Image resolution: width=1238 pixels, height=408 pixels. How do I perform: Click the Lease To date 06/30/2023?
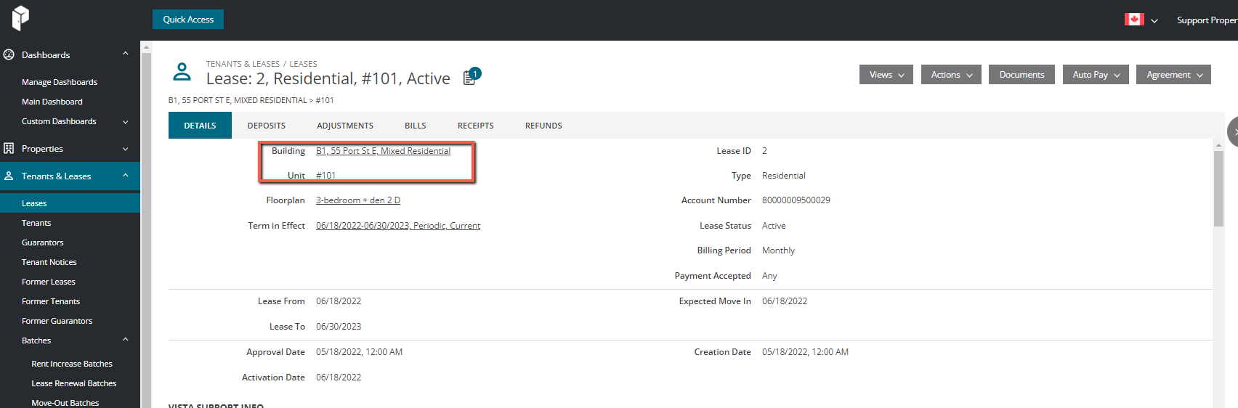pyautogui.click(x=339, y=327)
